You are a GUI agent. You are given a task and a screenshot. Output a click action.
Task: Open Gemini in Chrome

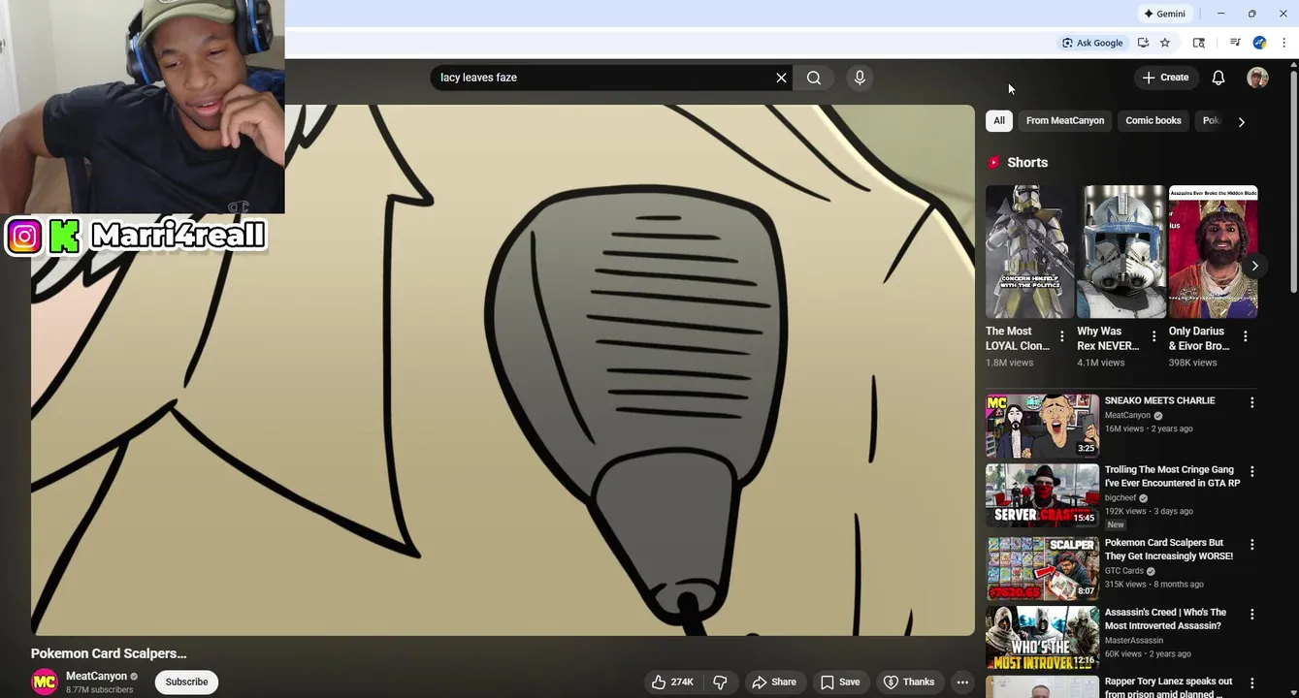tap(1165, 14)
